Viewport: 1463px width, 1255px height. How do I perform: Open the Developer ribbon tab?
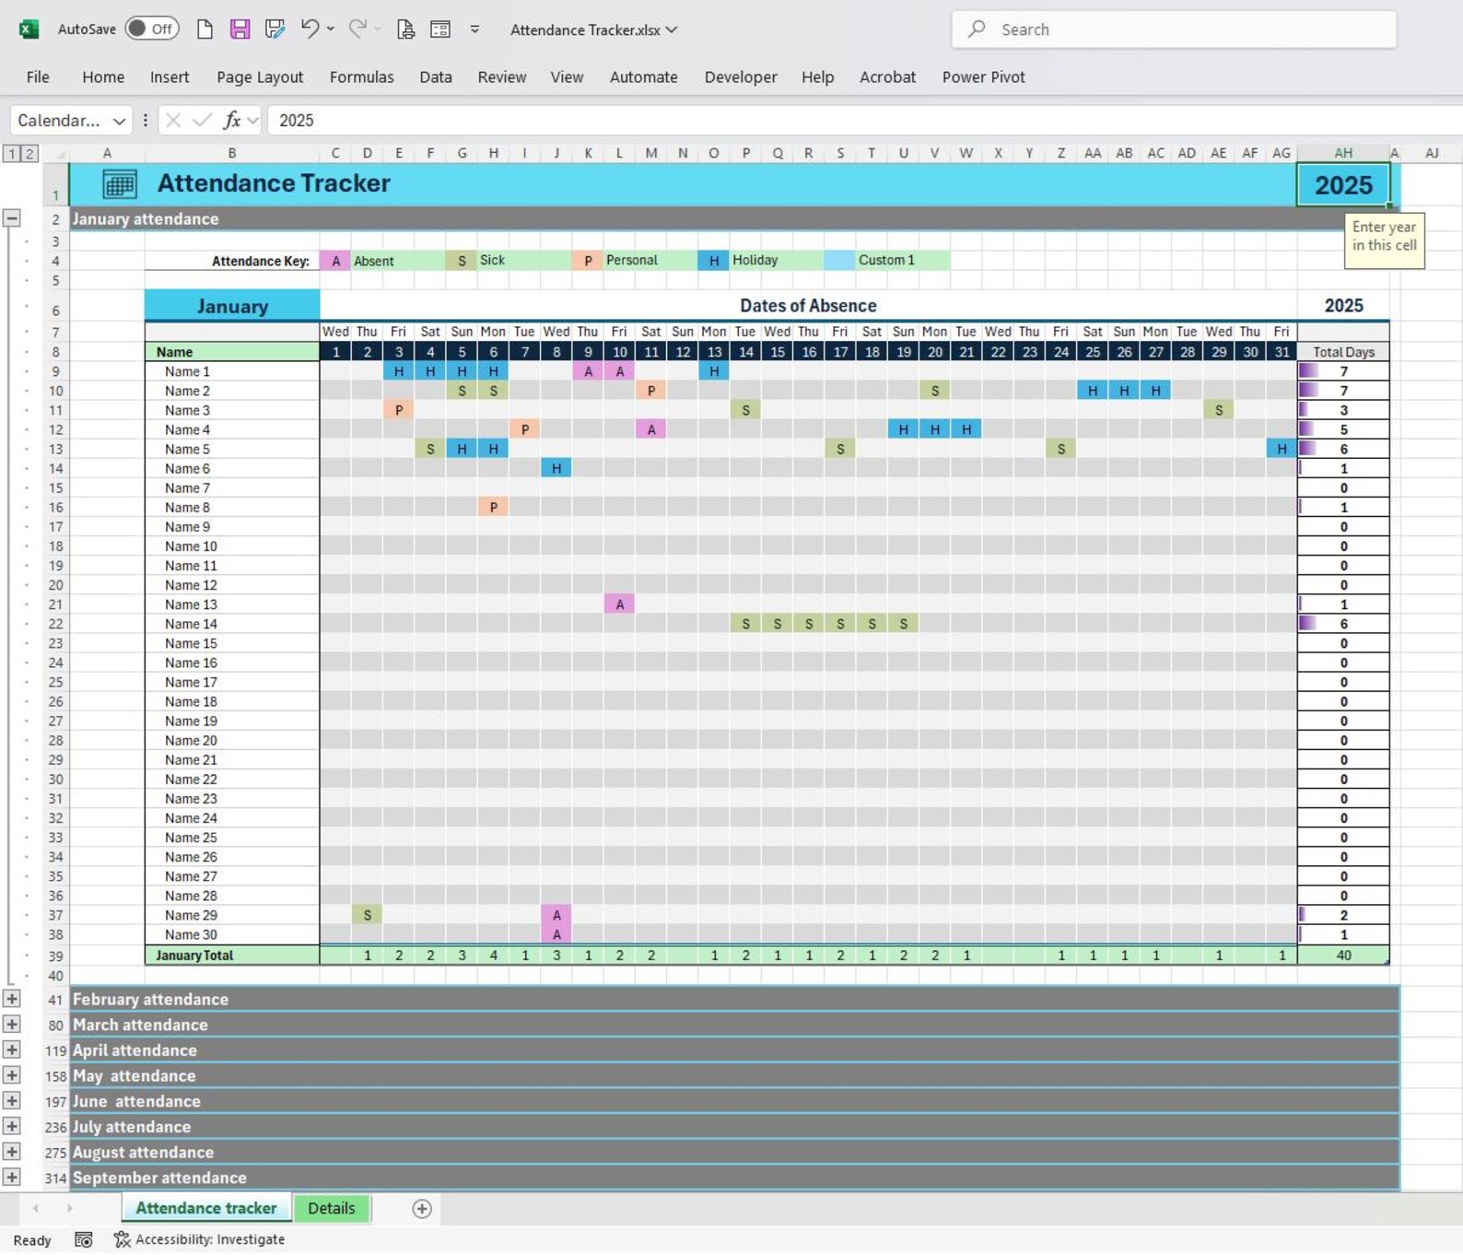(x=741, y=77)
